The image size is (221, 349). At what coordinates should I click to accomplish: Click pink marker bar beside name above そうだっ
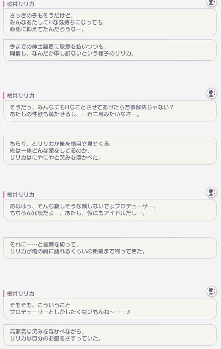coord(4,96)
